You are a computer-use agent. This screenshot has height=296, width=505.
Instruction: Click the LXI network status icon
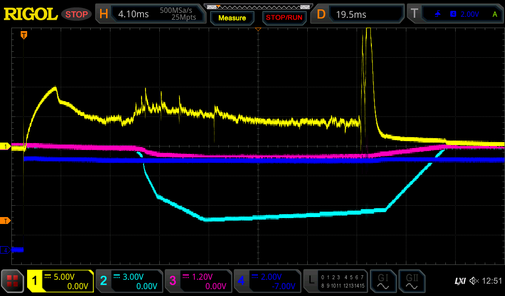click(x=460, y=281)
